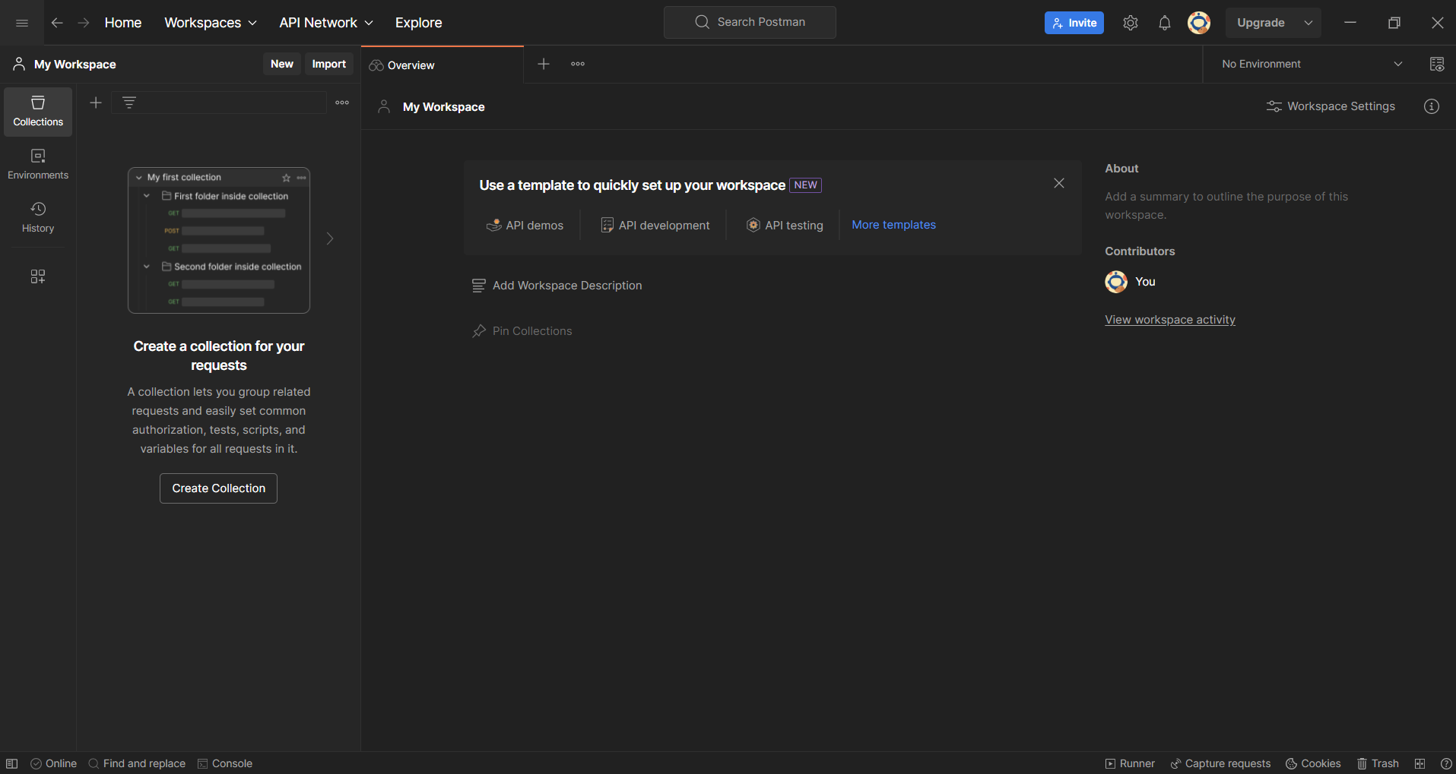The height and width of the screenshot is (774, 1456).
Task: Click the About summary placeholder text
Action: [x=1226, y=206]
